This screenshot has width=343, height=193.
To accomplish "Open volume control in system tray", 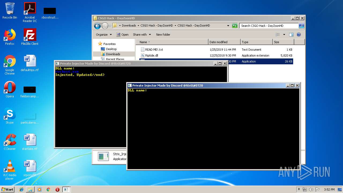I will tap(311, 190).
